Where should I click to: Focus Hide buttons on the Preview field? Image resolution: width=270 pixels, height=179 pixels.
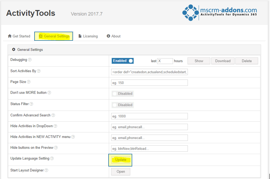(x=149, y=149)
